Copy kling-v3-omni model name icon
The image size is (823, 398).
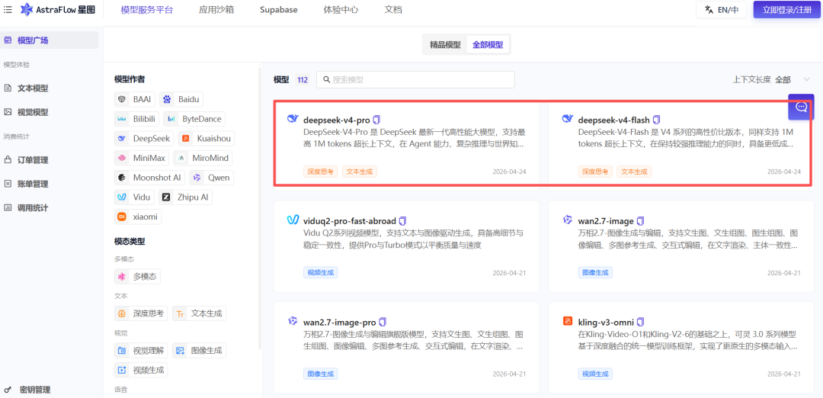point(640,321)
